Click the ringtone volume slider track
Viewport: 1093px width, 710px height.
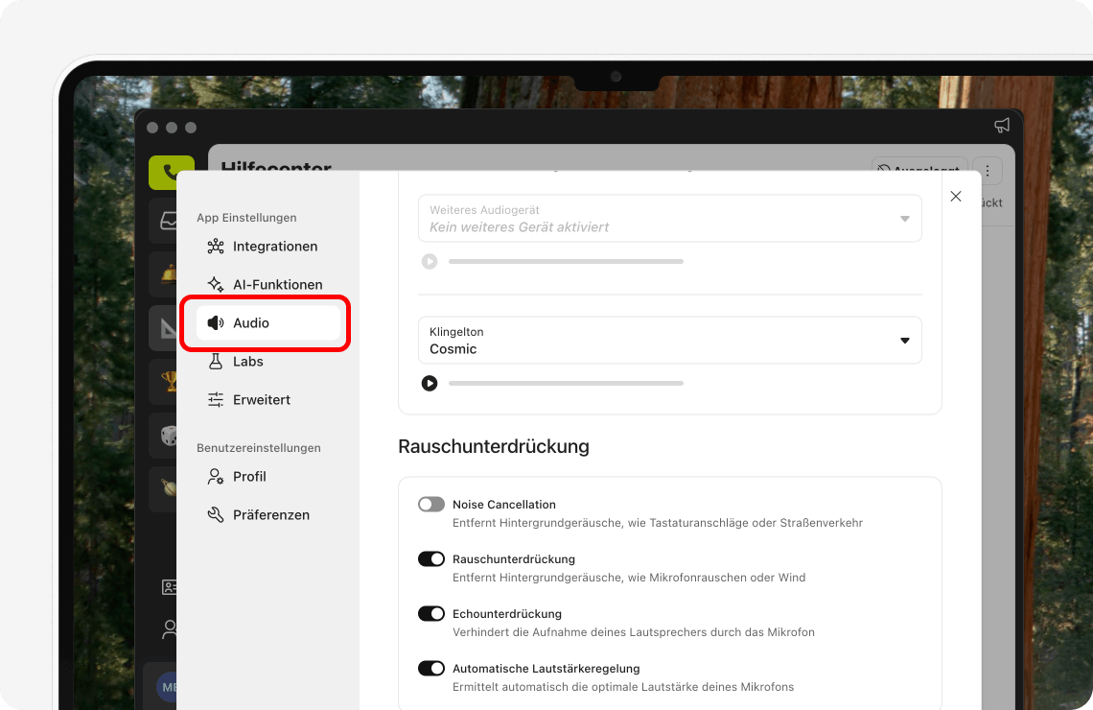pos(566,383)
